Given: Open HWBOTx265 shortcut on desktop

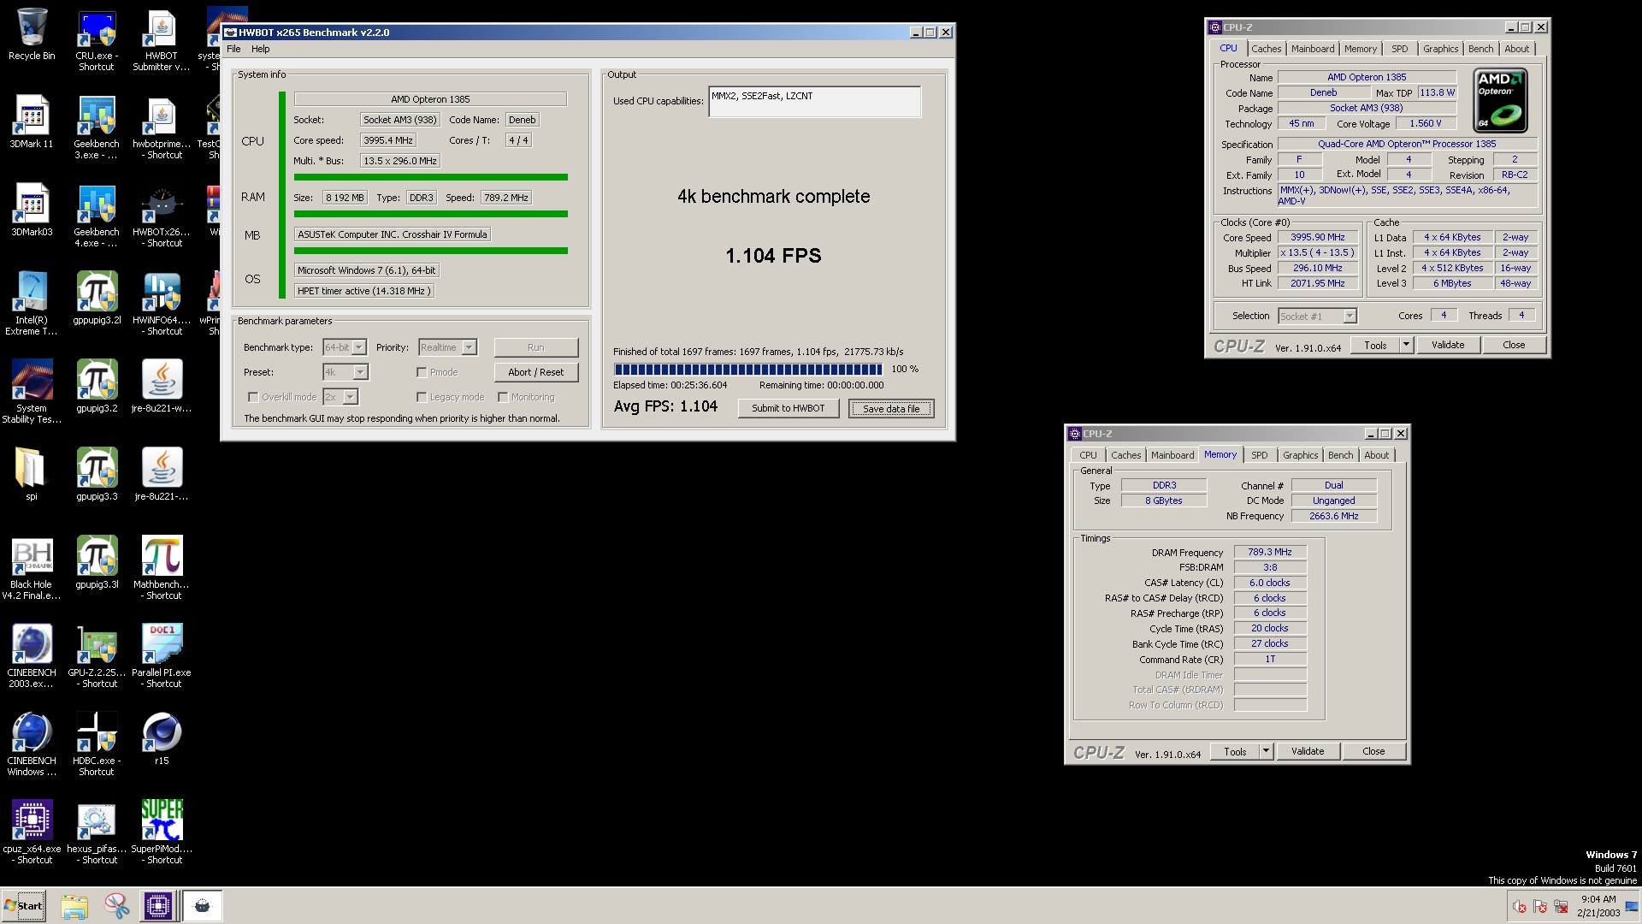Looking at the screenshot, I should point(162,216).
